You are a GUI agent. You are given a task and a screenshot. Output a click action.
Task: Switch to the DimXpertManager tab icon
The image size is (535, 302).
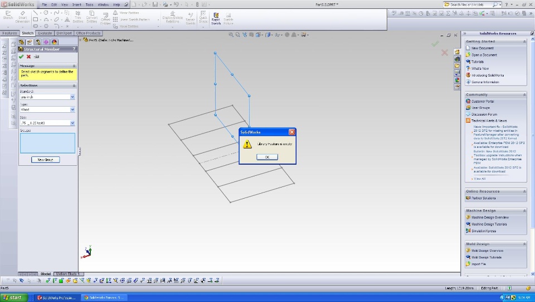click(x=46, y=42)
